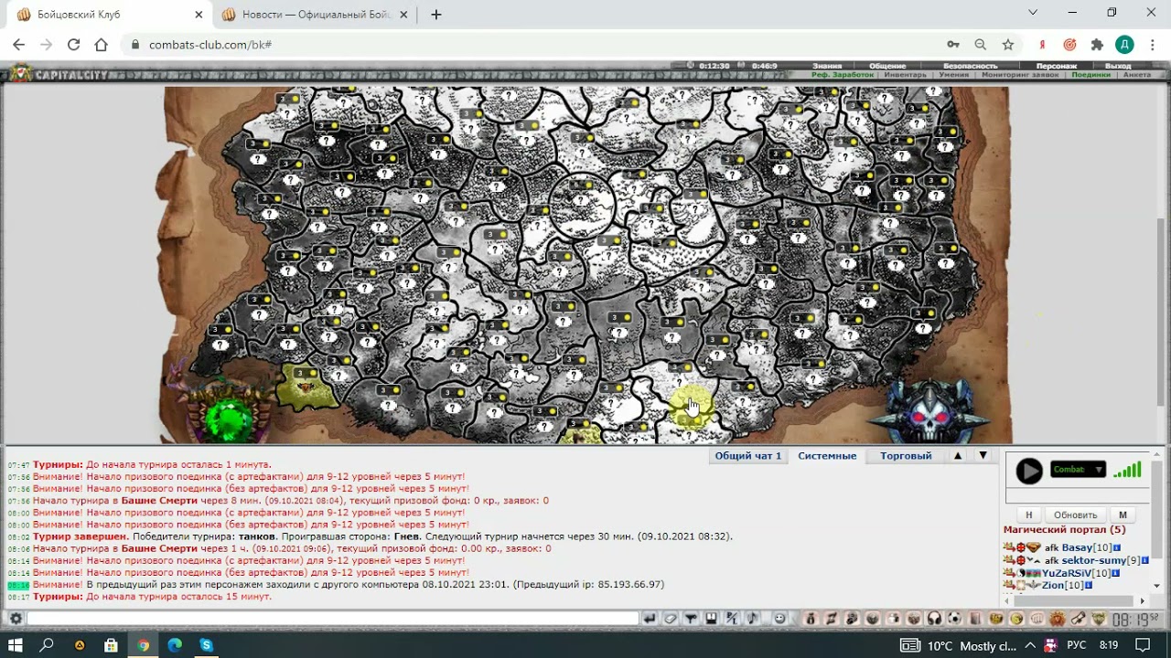This screenshot has height=658, width=1171.
Task: Click the soccer ball icon in bottom toolbar
Action: [x=954, y=619]
